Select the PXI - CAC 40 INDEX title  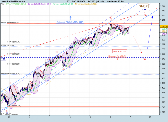point(76,1)
